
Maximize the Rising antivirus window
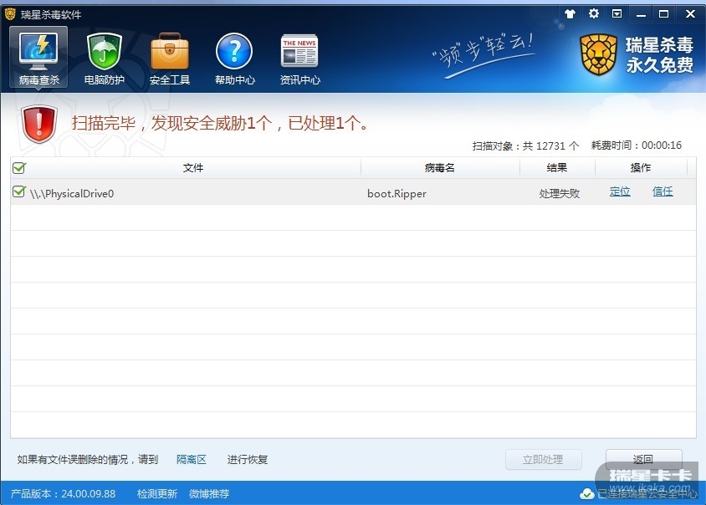[x=663, y=14]
